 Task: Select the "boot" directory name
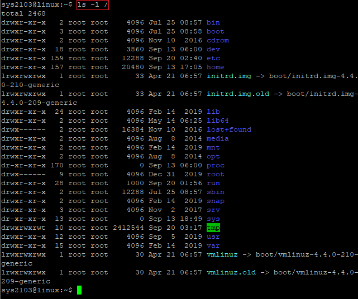(x=215, y=31)
